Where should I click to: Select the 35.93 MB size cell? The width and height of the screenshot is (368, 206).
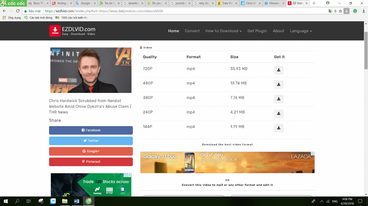[239, 69]
